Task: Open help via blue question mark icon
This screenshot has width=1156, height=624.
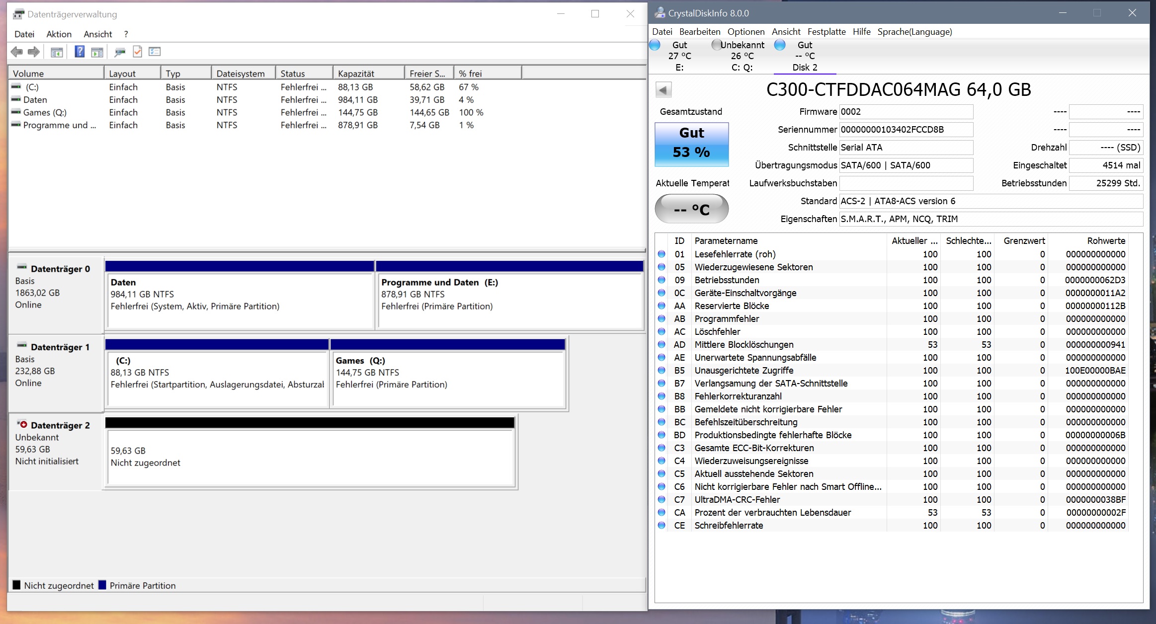Action: click(x=80, y=52)
